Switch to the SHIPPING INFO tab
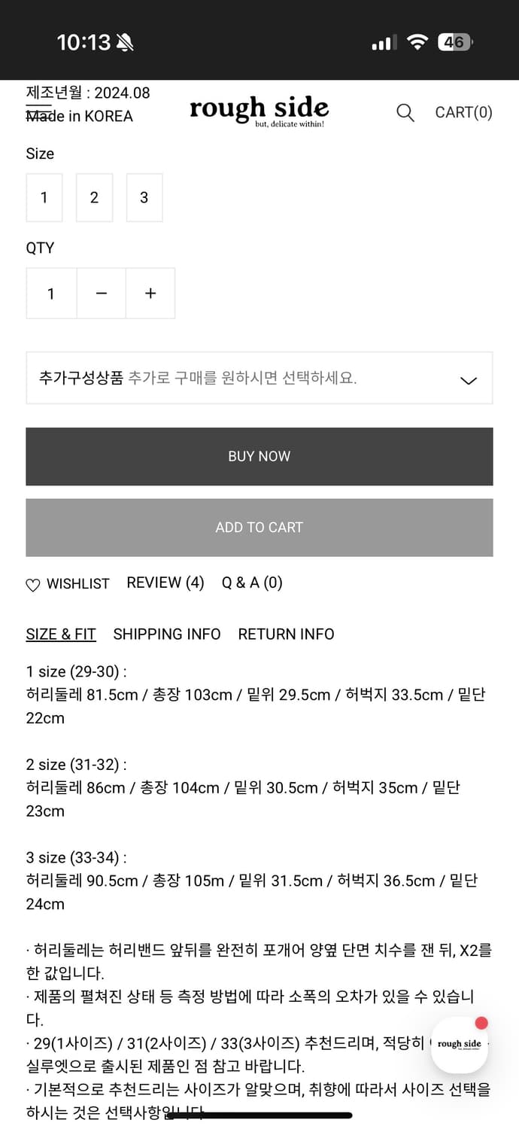 [167, 634]
